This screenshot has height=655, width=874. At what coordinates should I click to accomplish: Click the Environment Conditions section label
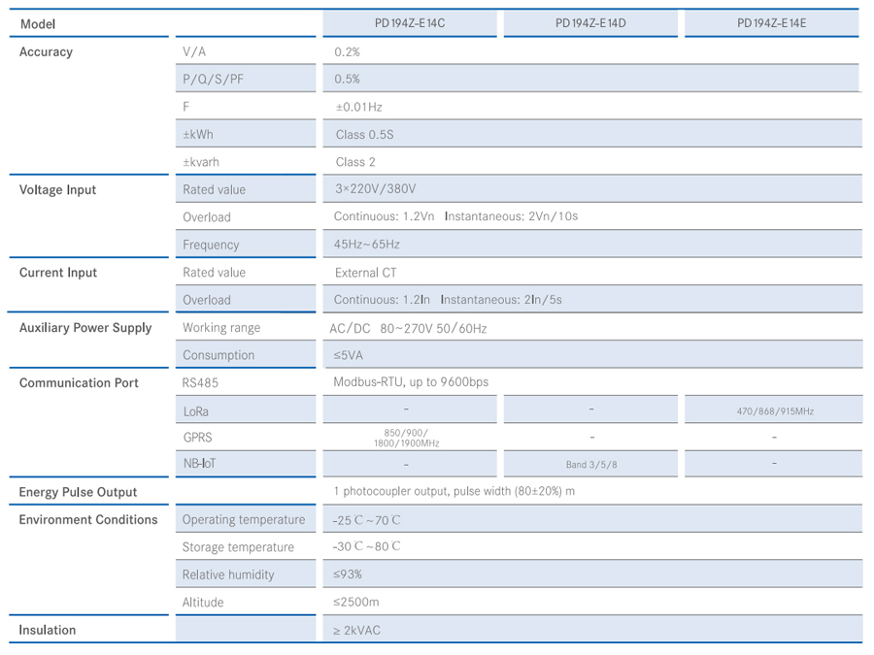(x=88, y=520)
